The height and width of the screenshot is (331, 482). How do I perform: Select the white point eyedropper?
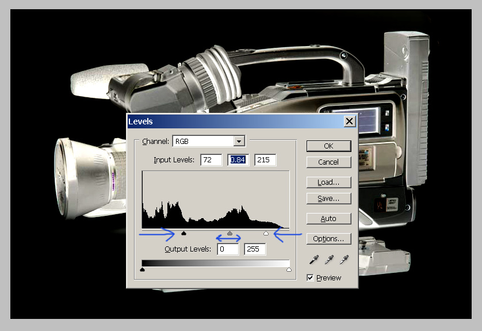[x=344, y=260]
